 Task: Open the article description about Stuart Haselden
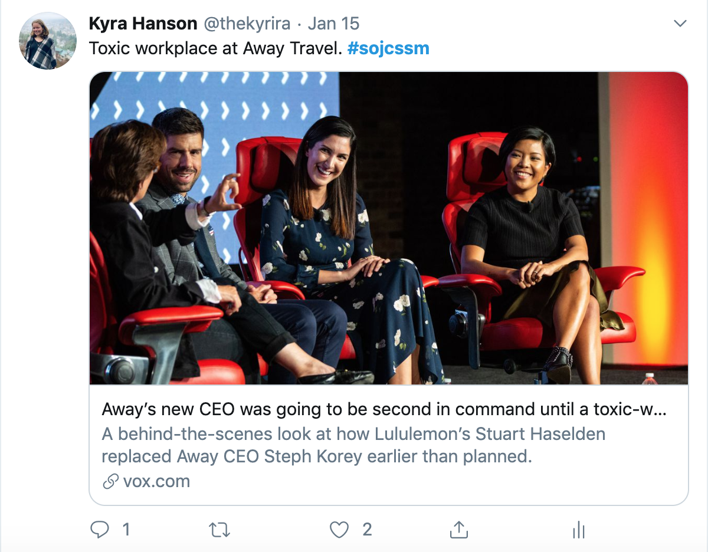(x=353, y=445)
